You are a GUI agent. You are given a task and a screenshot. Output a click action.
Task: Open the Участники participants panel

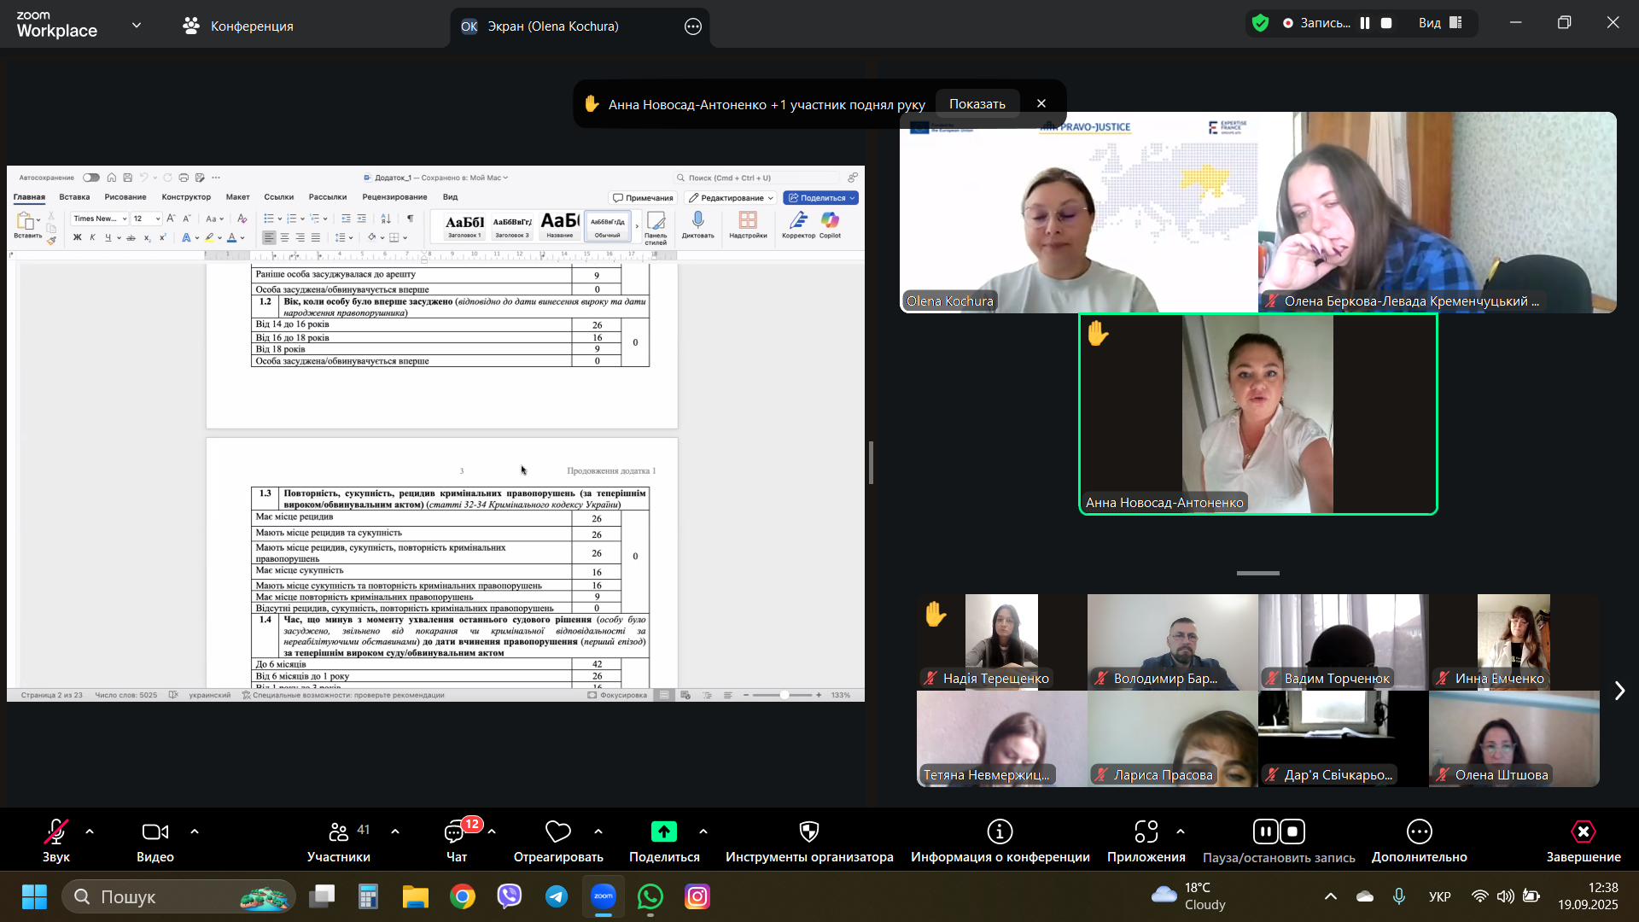pos(339,832)
